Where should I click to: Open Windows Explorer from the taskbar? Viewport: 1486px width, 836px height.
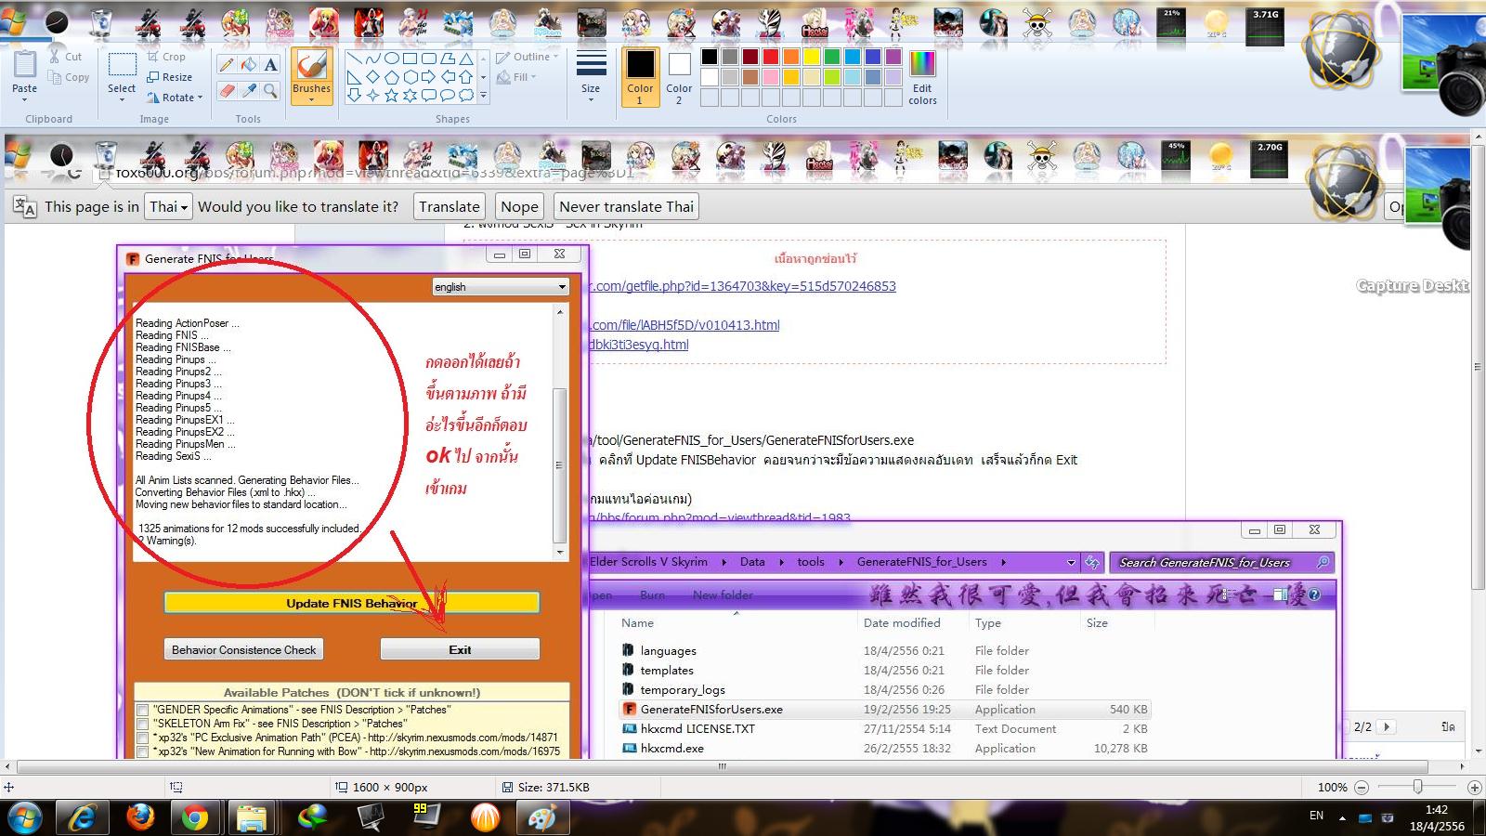coord(252,817)
